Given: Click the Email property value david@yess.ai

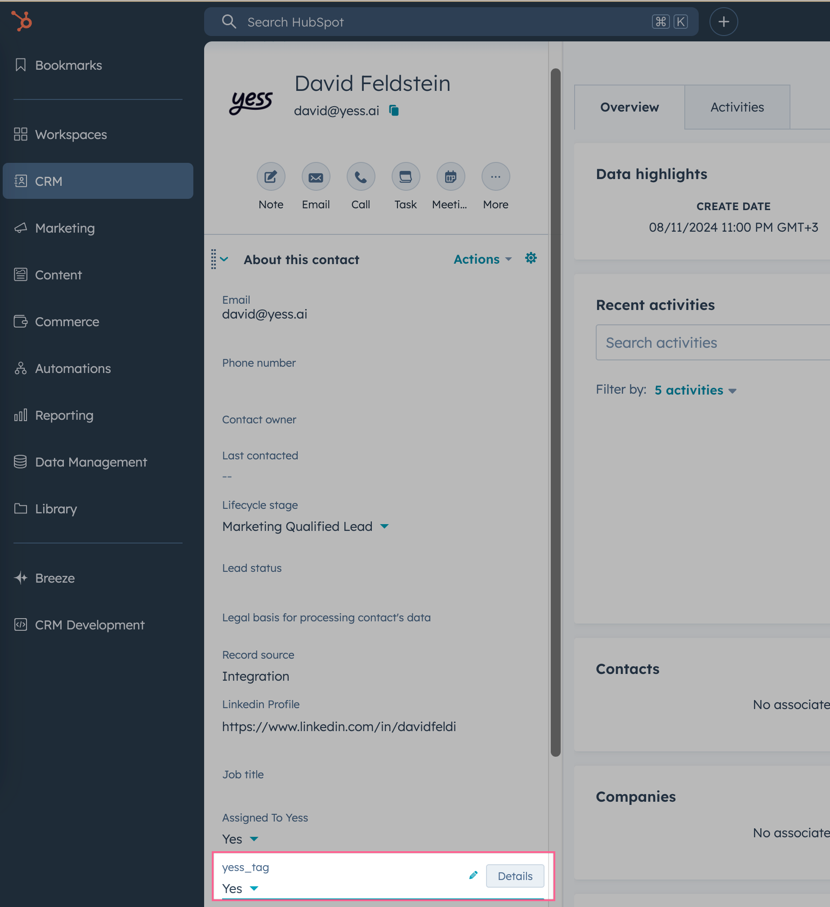Looking at the screenshot, I should pyautogui.click(x=264, y=314).
